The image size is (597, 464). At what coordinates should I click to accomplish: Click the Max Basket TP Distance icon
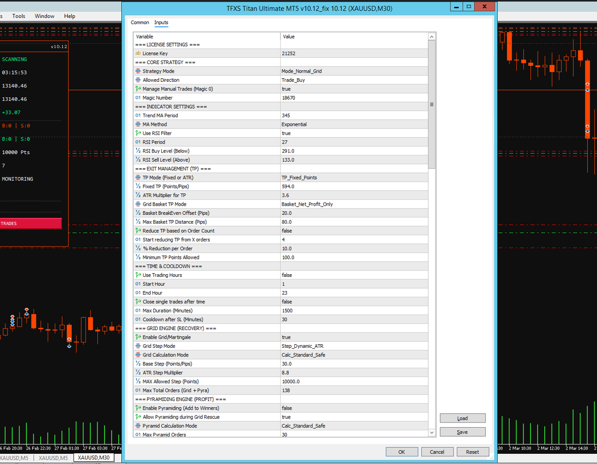point(138,222)
